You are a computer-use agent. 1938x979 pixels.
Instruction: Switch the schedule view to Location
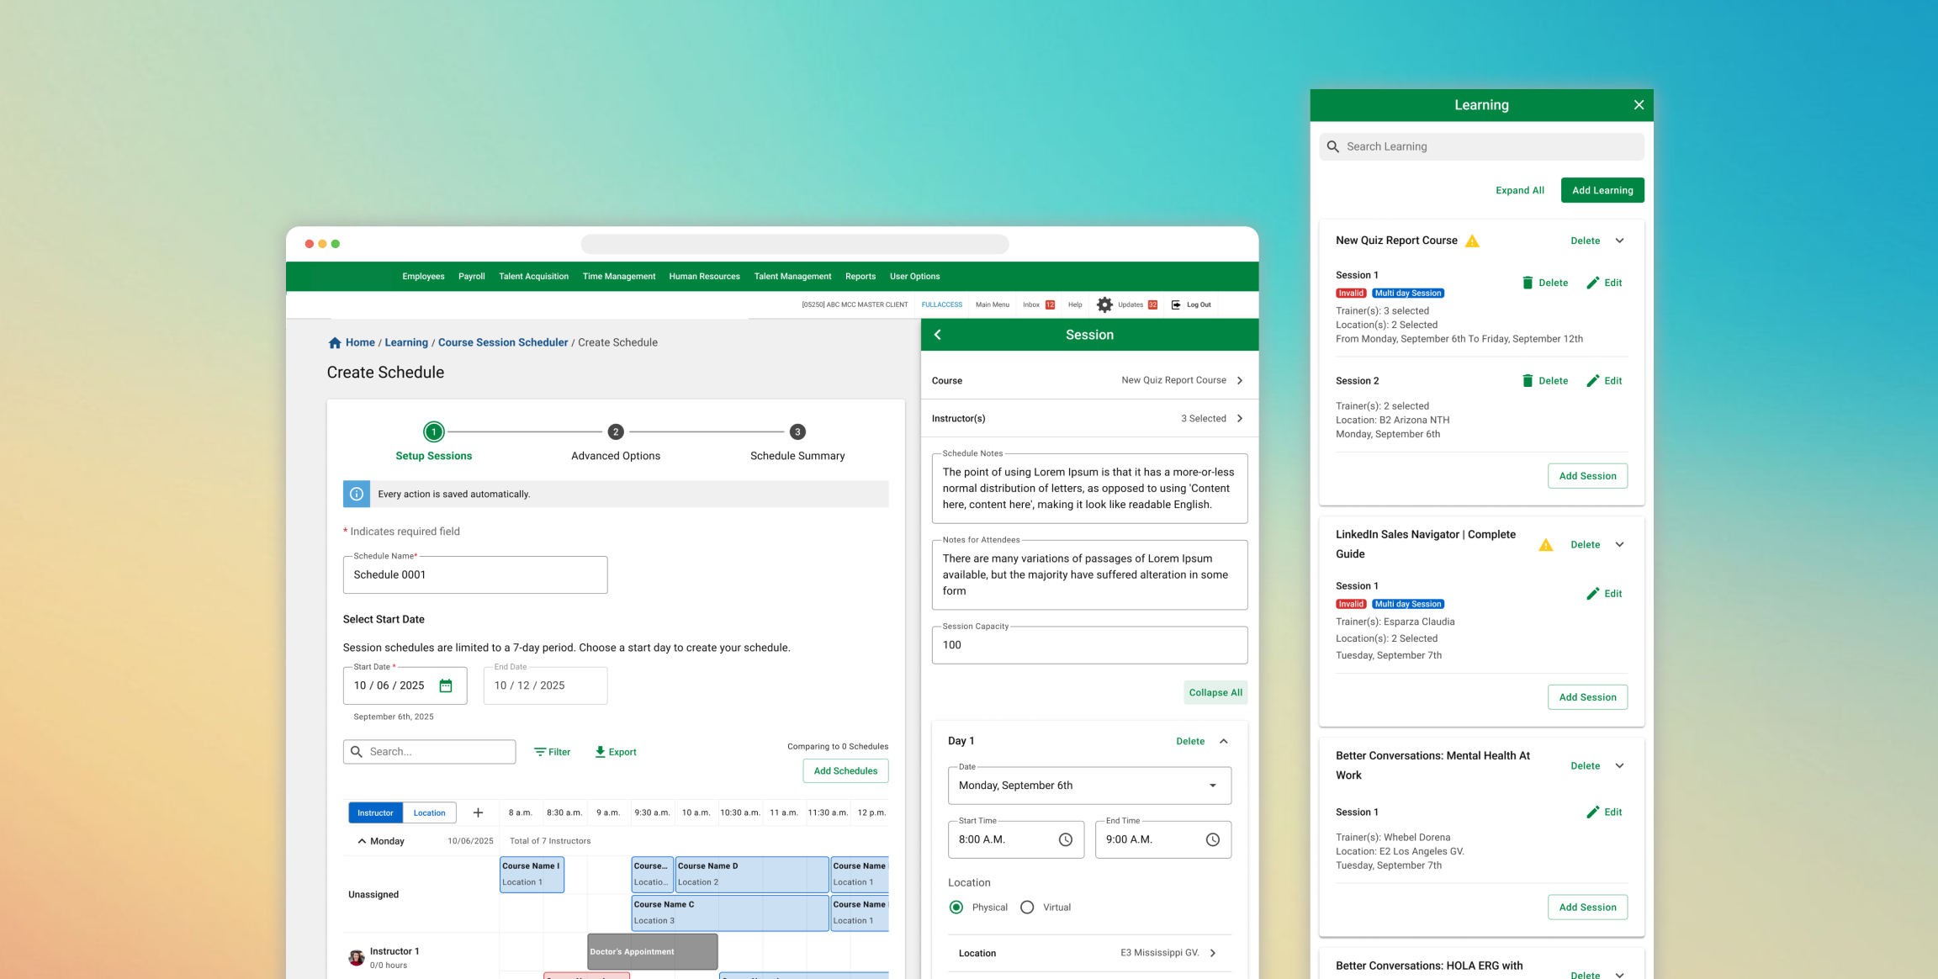tap(429, 812)
